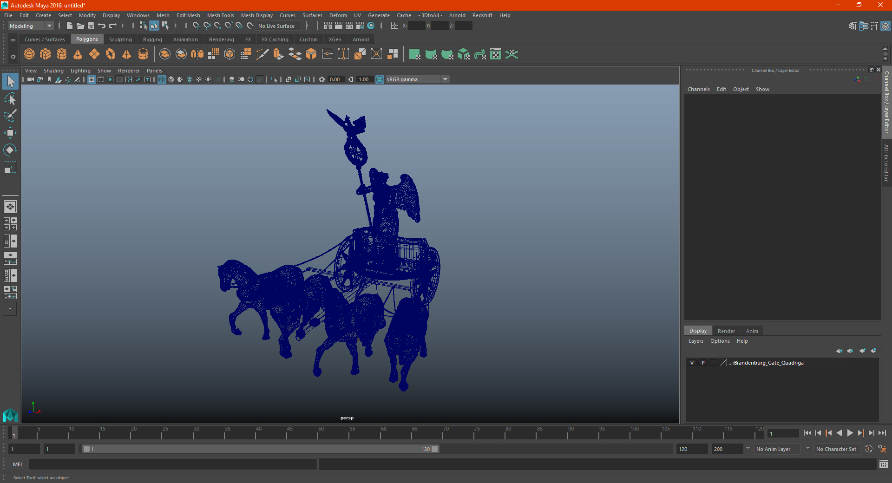The height and width of the screenshot is (483, 892).
Task: Toggle viewport grid display
Action: [92, 79]
